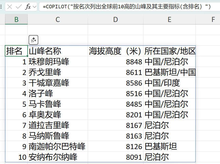Viewport: 220px width, 164px height.
Task: Select the 所在国家/地区 header cell
Action: pos(169,51)
